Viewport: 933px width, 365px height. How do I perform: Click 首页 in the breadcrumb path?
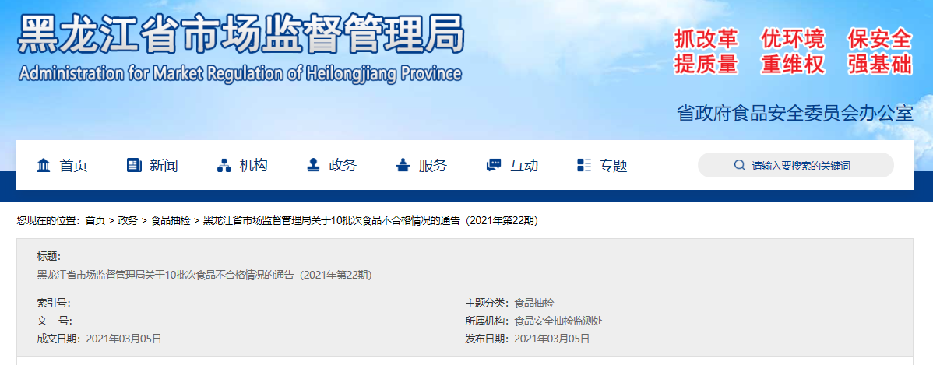95,221
